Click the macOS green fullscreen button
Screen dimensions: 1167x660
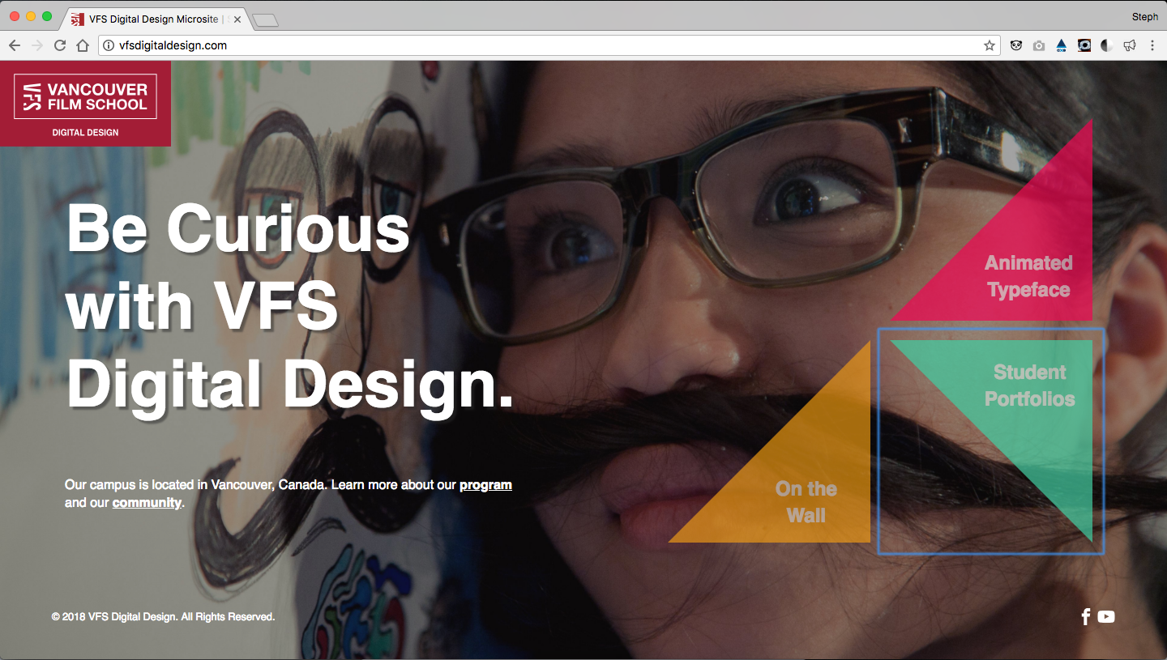47,16
